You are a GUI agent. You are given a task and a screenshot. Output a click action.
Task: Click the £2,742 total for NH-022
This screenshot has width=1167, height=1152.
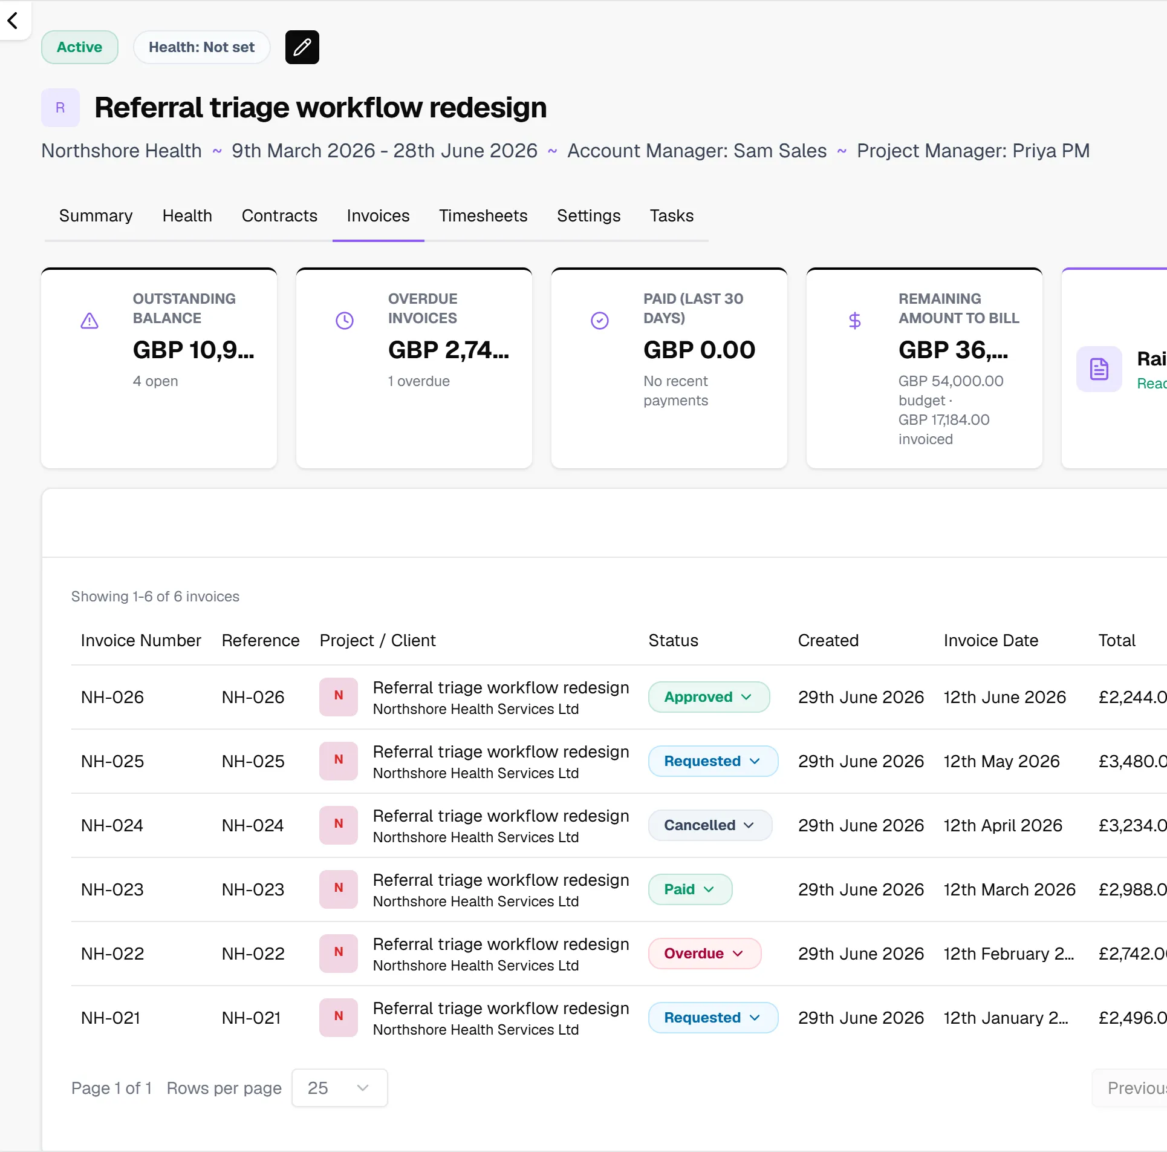tap(1133, 954)
